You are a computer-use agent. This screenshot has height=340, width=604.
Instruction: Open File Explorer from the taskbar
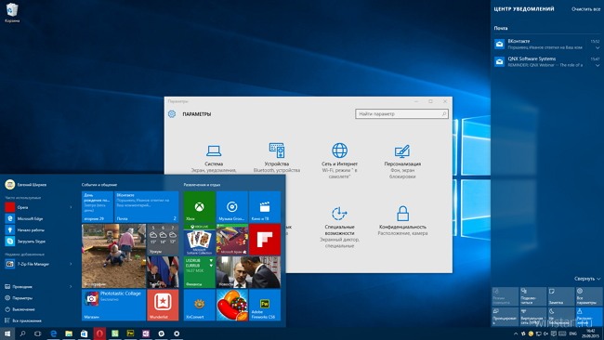pos(69,333)
